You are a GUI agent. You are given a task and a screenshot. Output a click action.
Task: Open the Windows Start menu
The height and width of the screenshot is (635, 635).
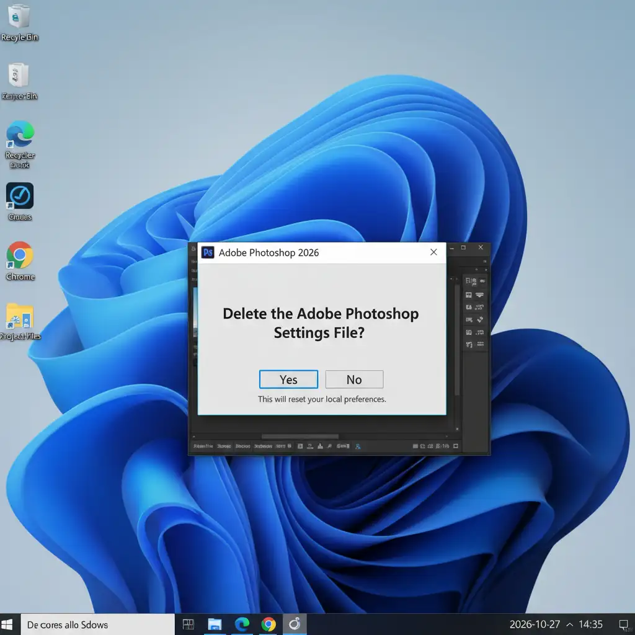point(7,624)
